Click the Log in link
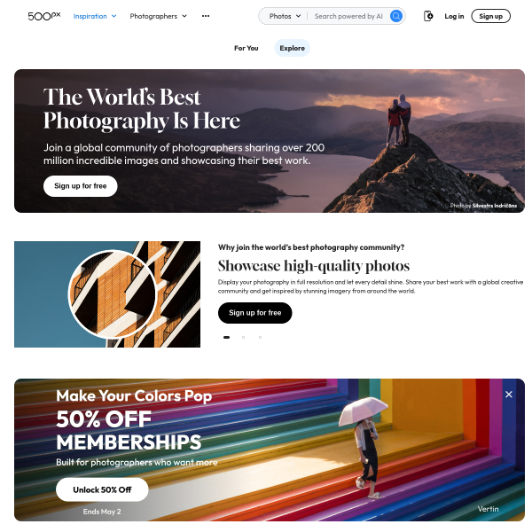This screenshot has height=532, width=532. [454, 16]
